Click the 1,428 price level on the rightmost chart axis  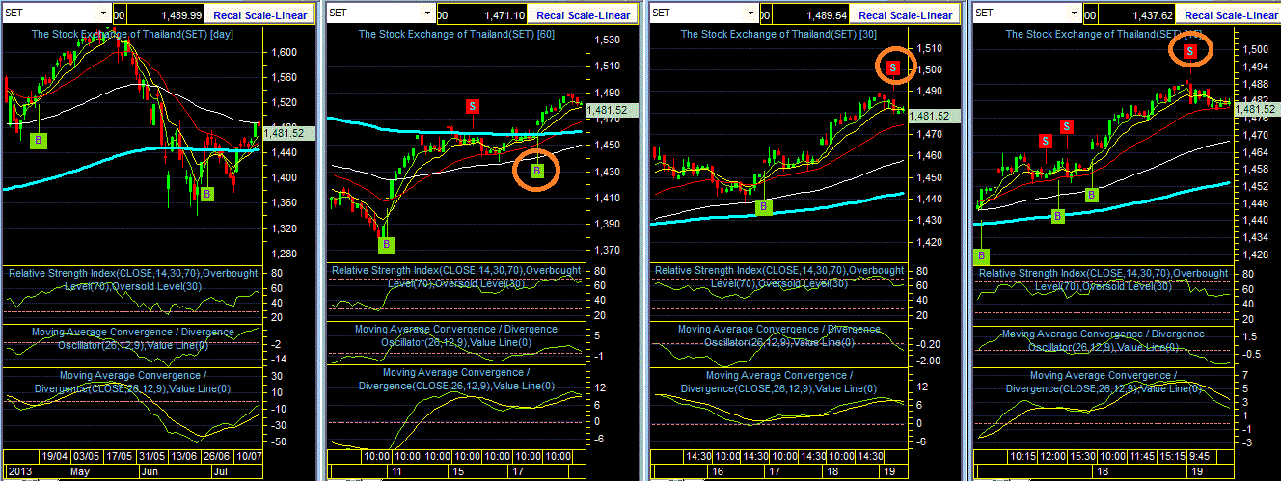click(1256, 254)
